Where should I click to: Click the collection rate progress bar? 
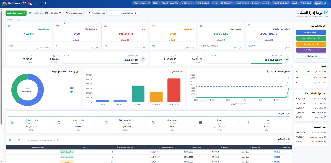29,38
